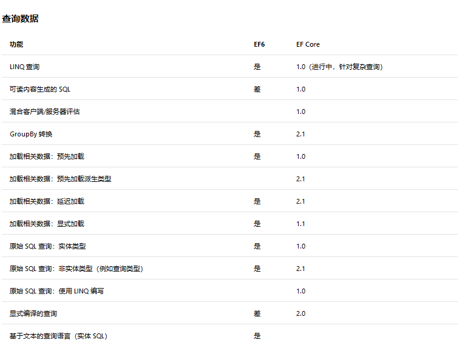Click the 预先加载派生类型 row label
Image resolution: width=464 pixels, height=348 pixels.
(61, 179)
